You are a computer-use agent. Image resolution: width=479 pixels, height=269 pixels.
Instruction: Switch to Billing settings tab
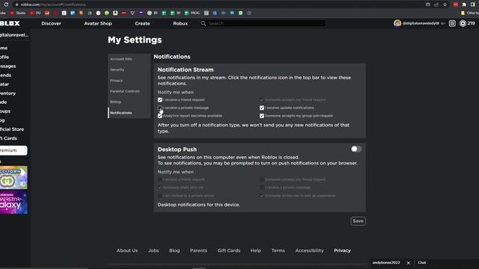tap(129, 102)
